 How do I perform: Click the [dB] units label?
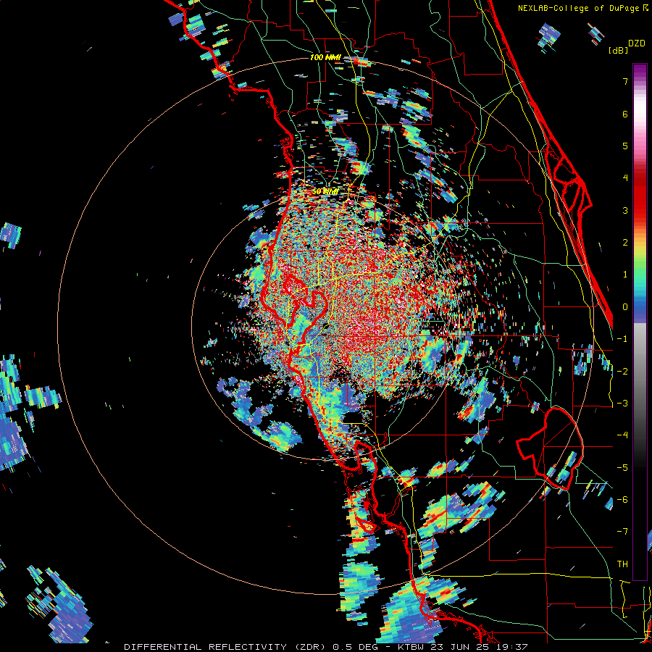[619, 50]
